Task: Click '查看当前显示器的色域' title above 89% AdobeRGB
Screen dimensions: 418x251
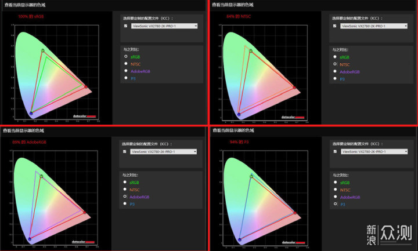Action: (x=23, y=130)
